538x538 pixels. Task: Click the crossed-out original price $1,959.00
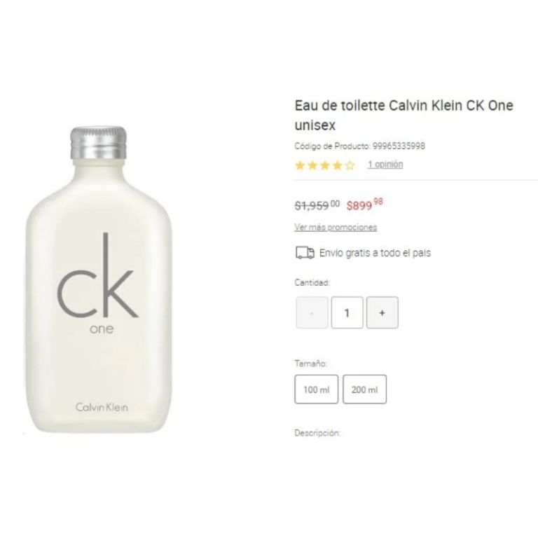click(x=317, y=205)
